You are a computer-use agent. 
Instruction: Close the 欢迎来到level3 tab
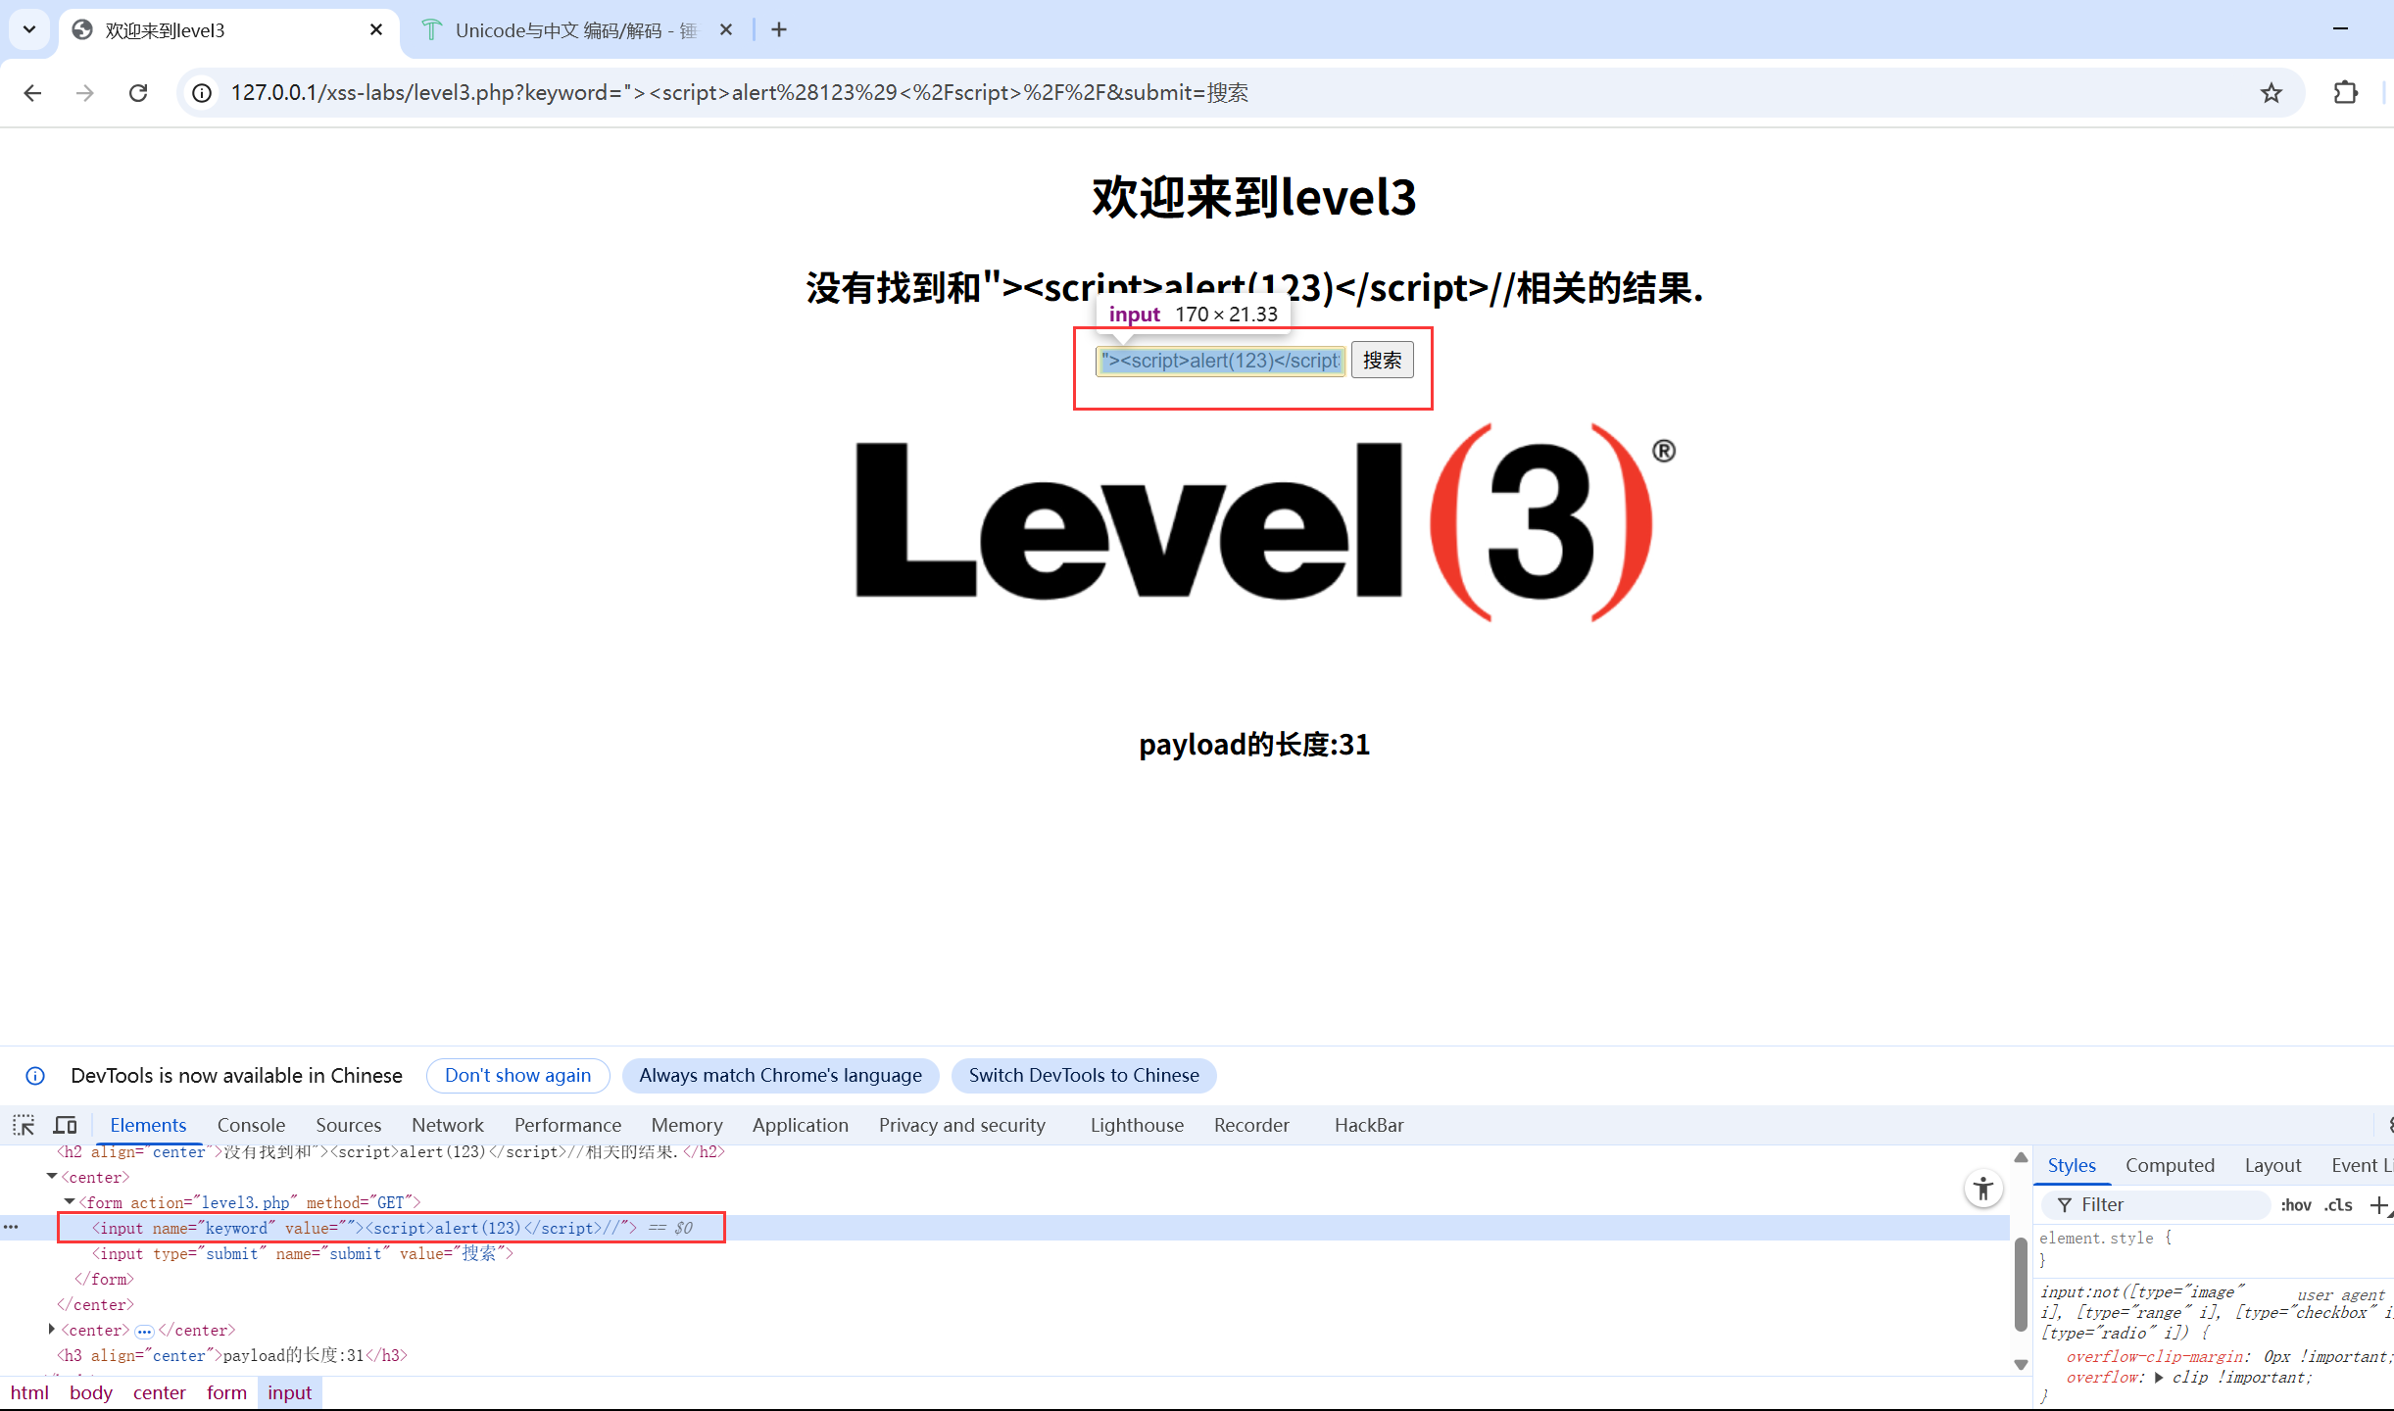[375, 30]
